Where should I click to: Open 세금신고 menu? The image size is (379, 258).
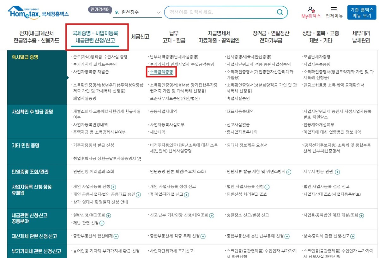(x=140, y=37)
